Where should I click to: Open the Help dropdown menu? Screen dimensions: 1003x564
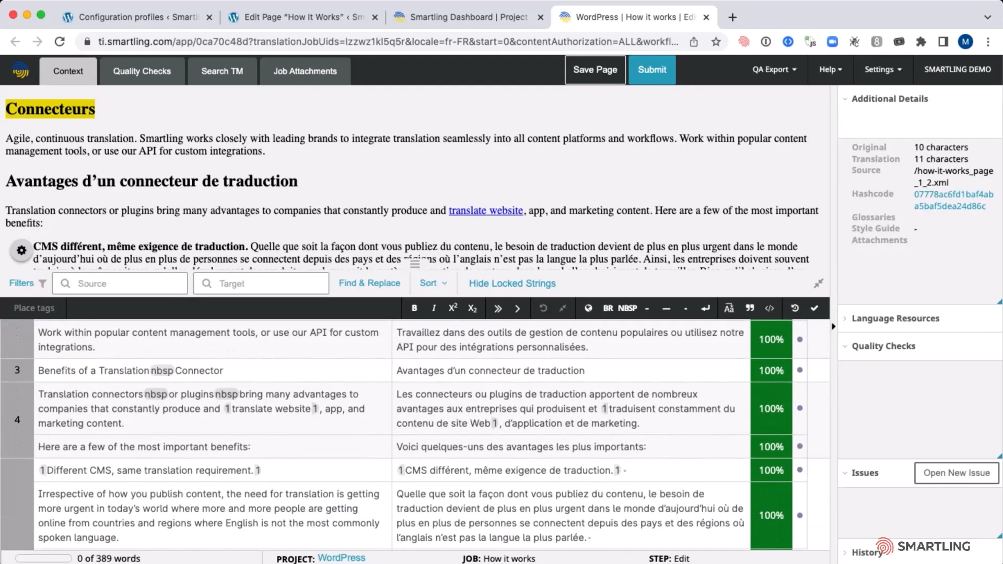pyautogui.click(x=830, y=69)
